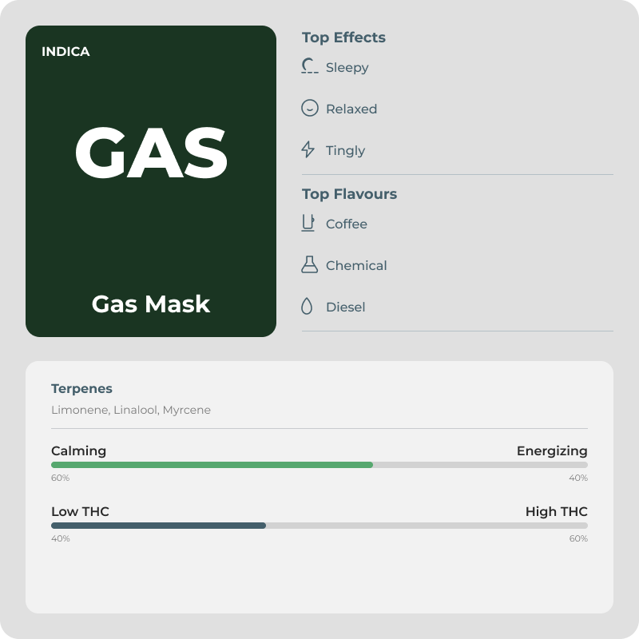Click the green Calming progress bar
This screenshot has width=639, height=639.
point(212,465)
